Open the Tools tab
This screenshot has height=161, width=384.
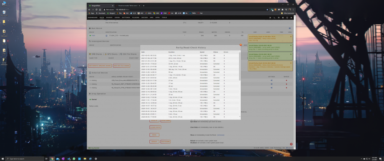(x=164, y=18)
